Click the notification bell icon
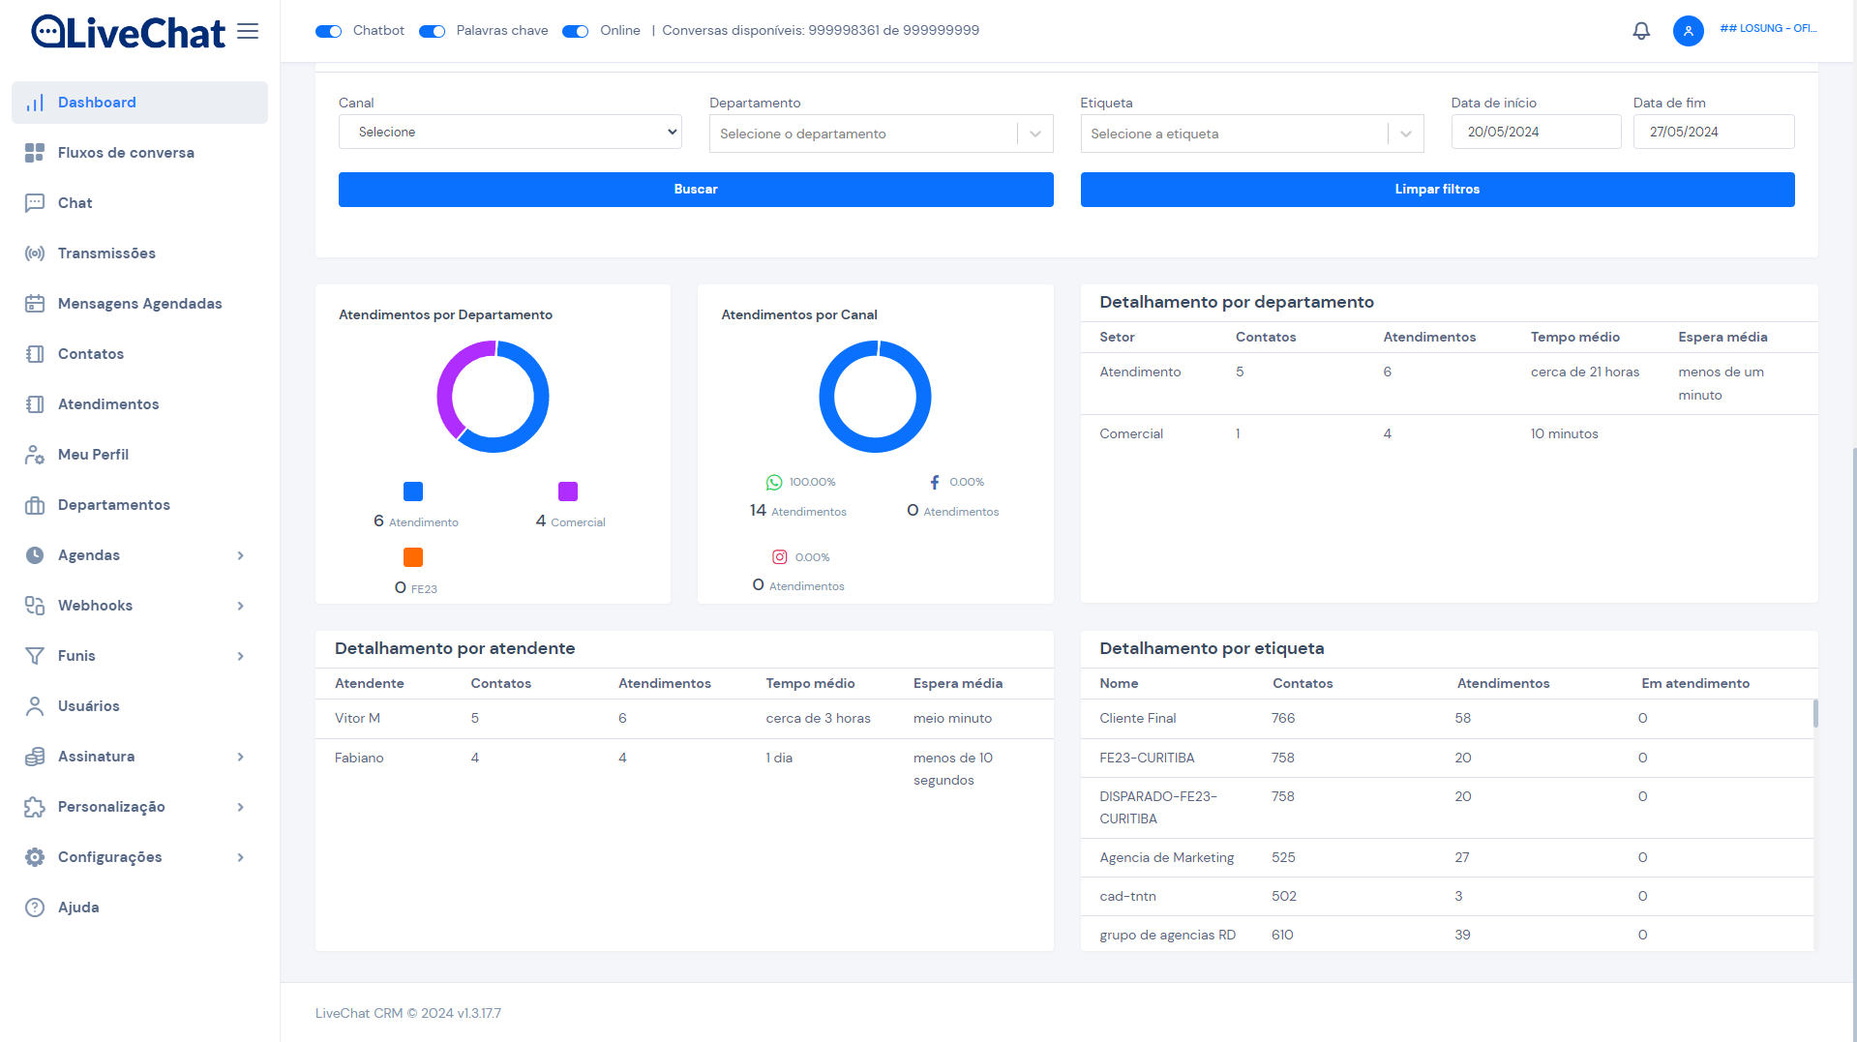Image resolution: width=1857 pixels, height=1042 pixels. tap(1641, 31)
